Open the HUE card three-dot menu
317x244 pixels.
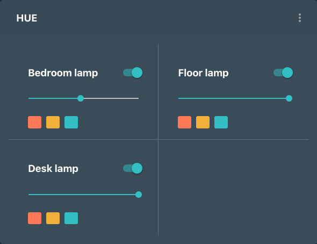tap(300, 18)
